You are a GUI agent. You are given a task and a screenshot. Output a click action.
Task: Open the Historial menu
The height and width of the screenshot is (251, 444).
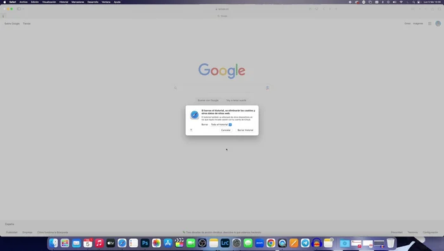tap(63, 2)
